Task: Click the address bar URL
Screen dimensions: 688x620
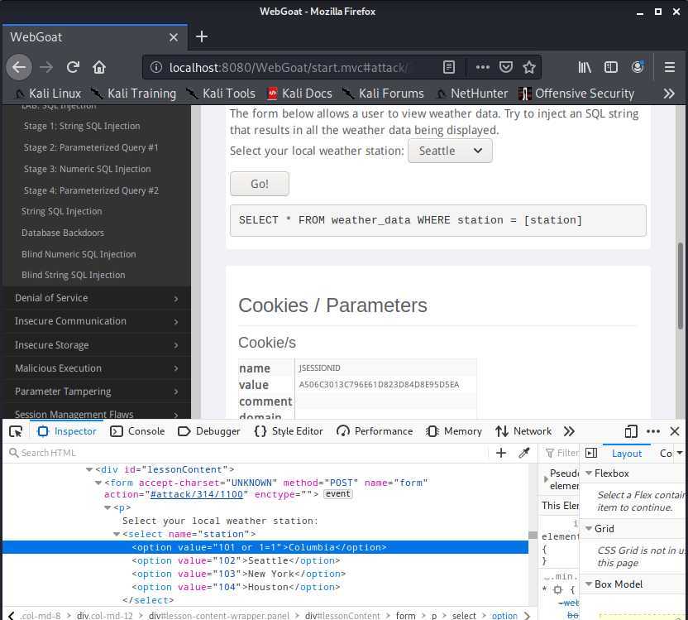Action: [288, 67]
